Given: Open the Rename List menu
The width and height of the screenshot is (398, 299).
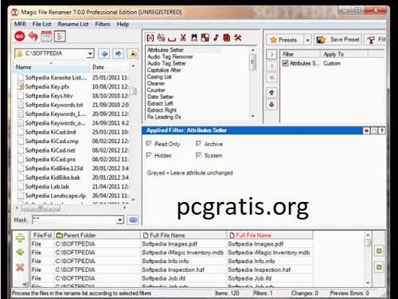Looking at the screenshot, I should click(73, 24).
